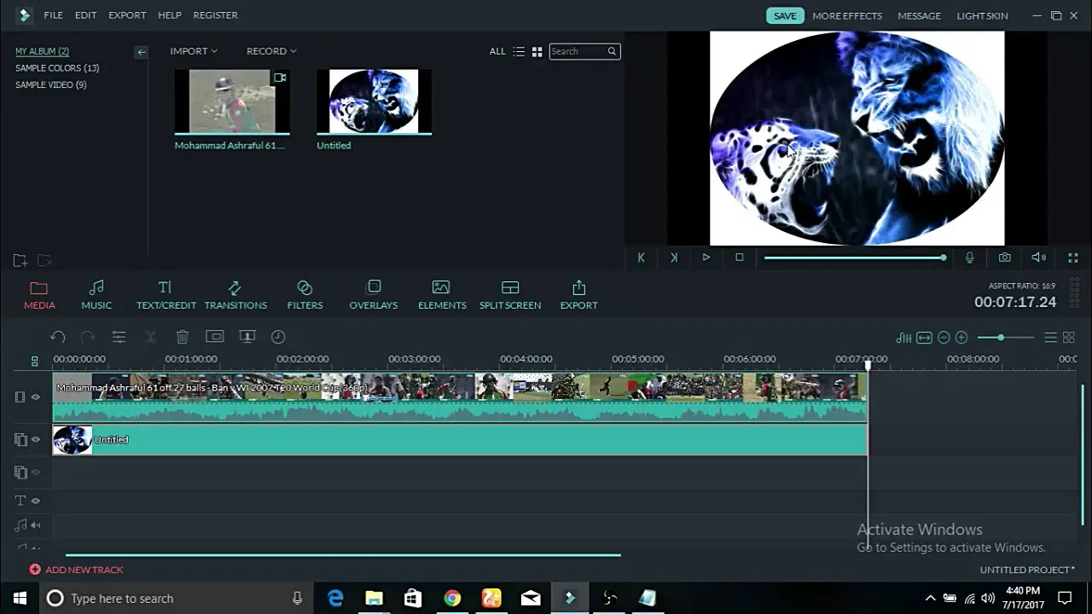
Task: Toggle visibility of Untitled overlay track
Action: click(36, 440)
